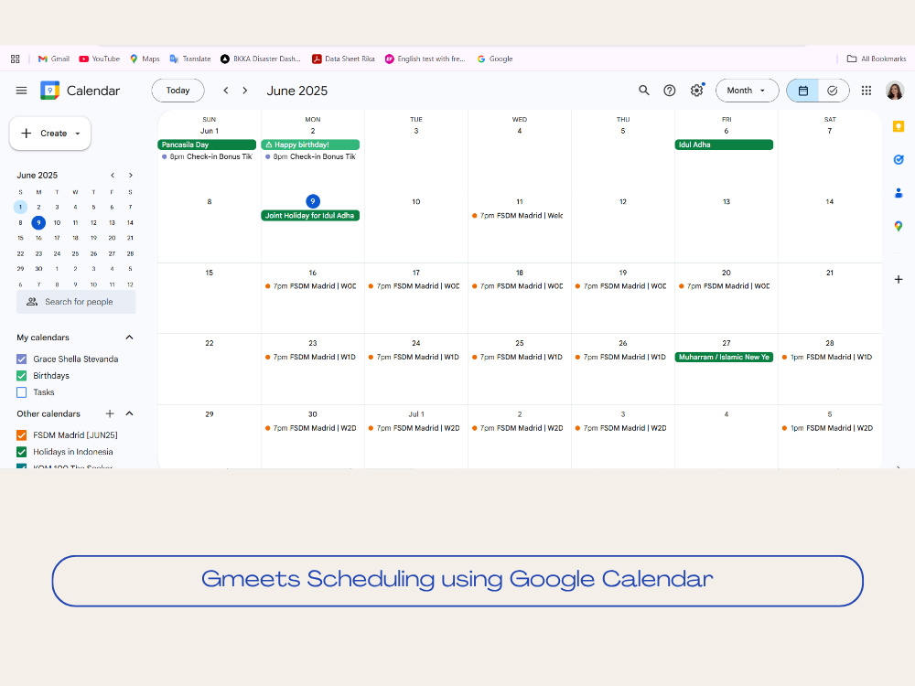The height and width of the screenshot is (686, 915).
Task: Enable the Tasks calendar checkbox
Action: [x=22, y=392]
